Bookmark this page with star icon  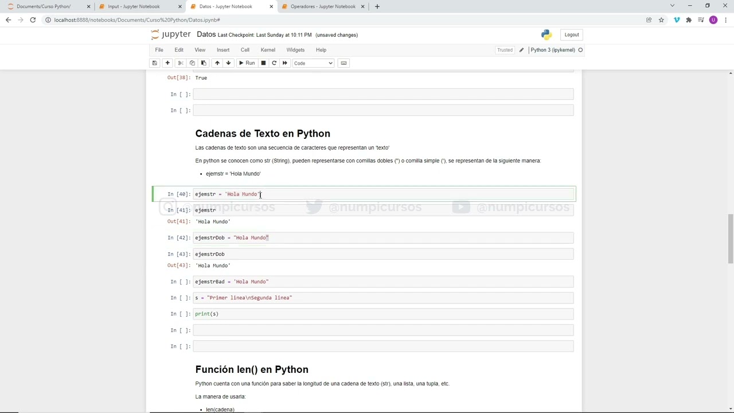click(661, 20)
